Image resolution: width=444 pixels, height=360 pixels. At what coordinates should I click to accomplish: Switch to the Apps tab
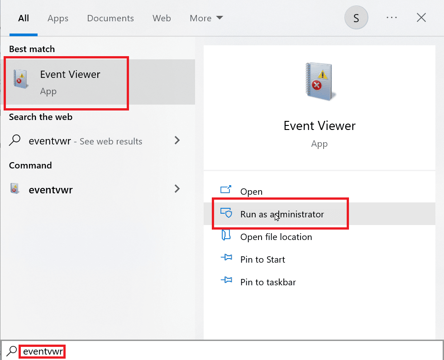pyautogui.click(x=58, y=19)
